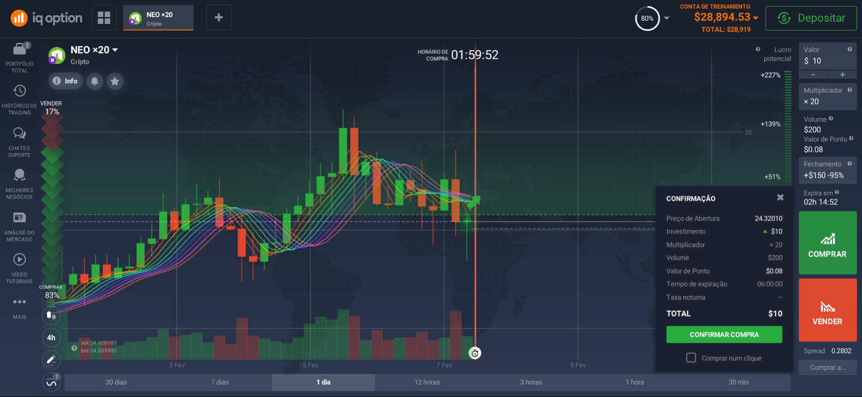Open Portfólio Total in sidebar

pos(19,58)
